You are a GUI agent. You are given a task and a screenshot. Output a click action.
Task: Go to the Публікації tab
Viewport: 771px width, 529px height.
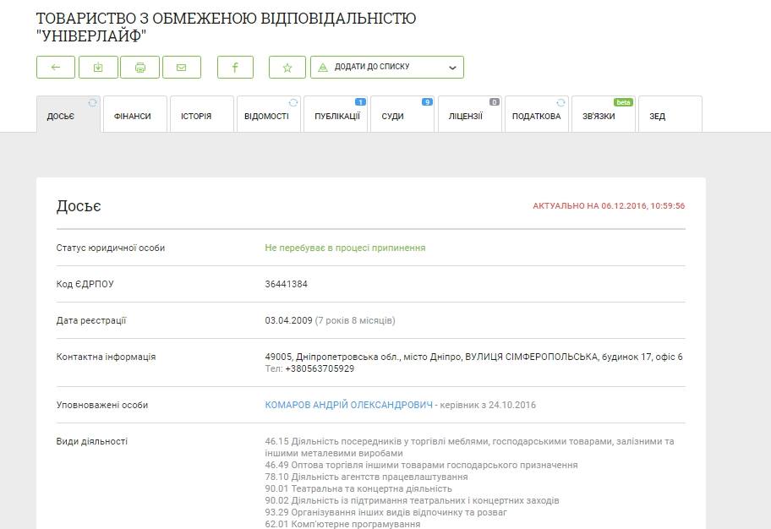point(336,116)
